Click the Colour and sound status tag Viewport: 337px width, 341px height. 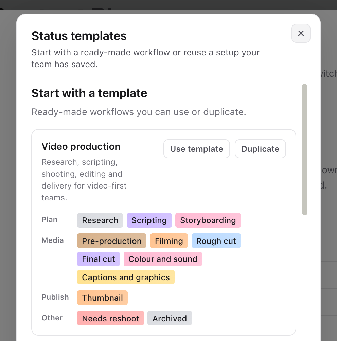163,259
